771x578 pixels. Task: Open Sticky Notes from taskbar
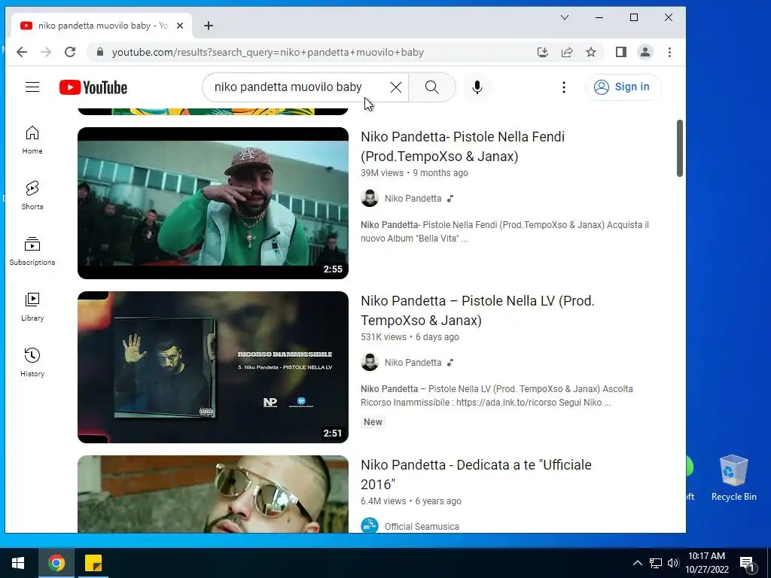point(93,563)
